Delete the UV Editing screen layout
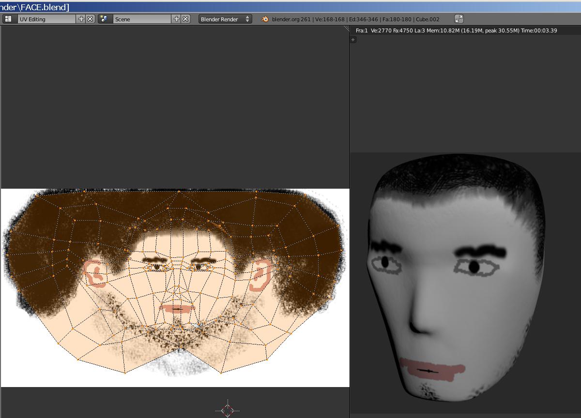Screen dimensions: 581x418 pos(90,19)
